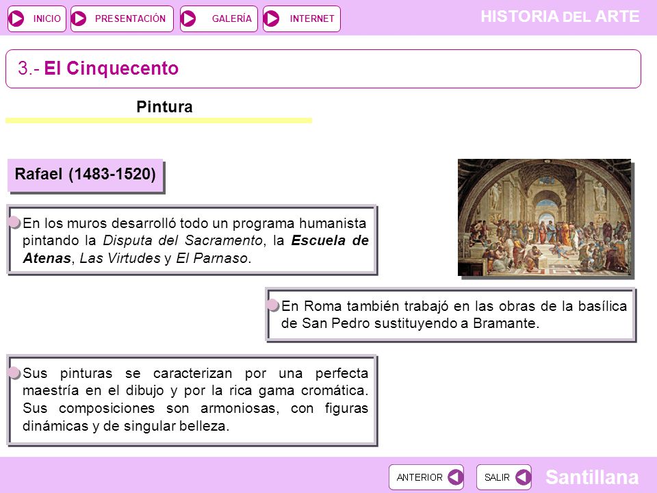Click the 'Pintura' subtitle
This screenshot has height=493, width=657.
point(164,107)
